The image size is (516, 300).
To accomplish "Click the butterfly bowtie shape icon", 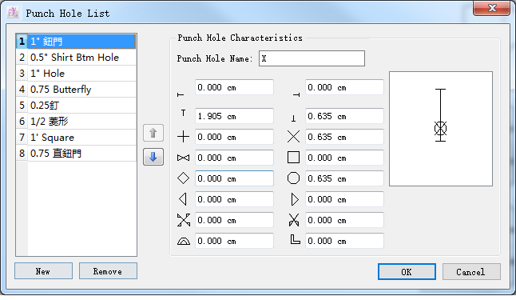I will click(183, 158).
